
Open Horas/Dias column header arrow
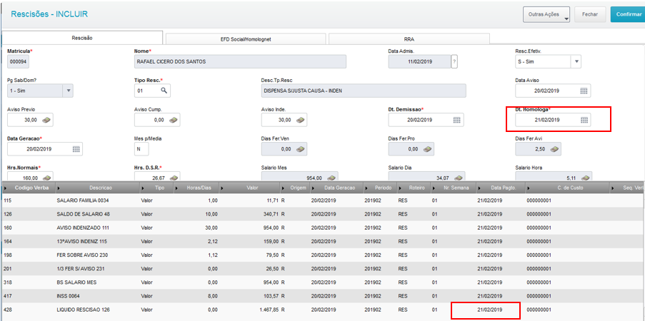pyautogui.click(x=177, y=188)
